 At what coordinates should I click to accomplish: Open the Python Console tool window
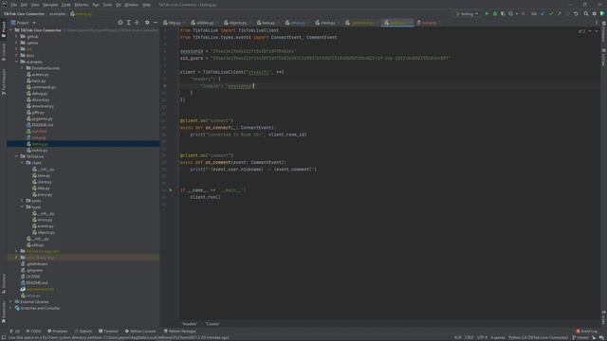[140, 331]
